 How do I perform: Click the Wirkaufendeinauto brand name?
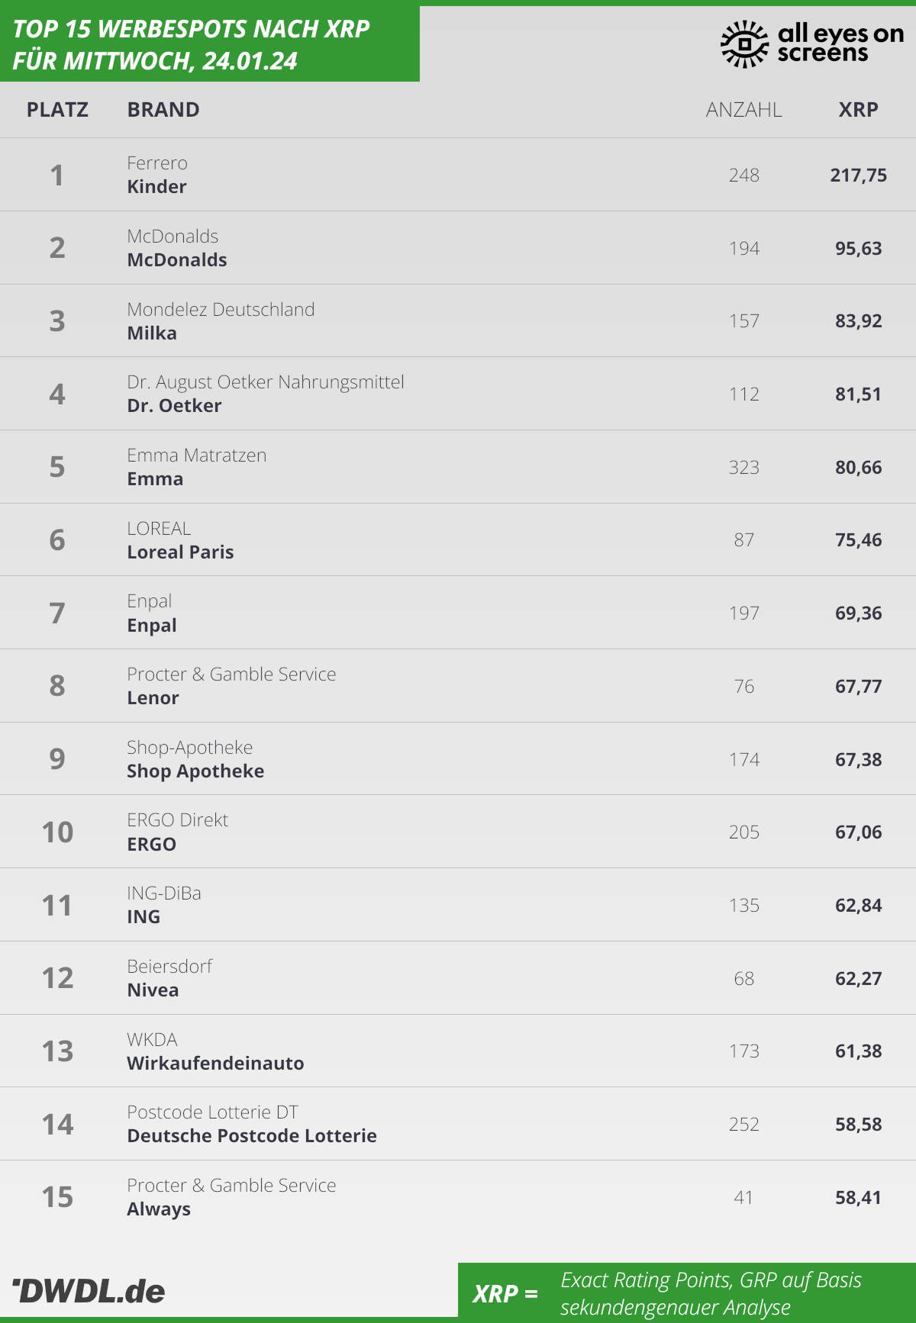pyautogui.click(x=215, y=1064)
